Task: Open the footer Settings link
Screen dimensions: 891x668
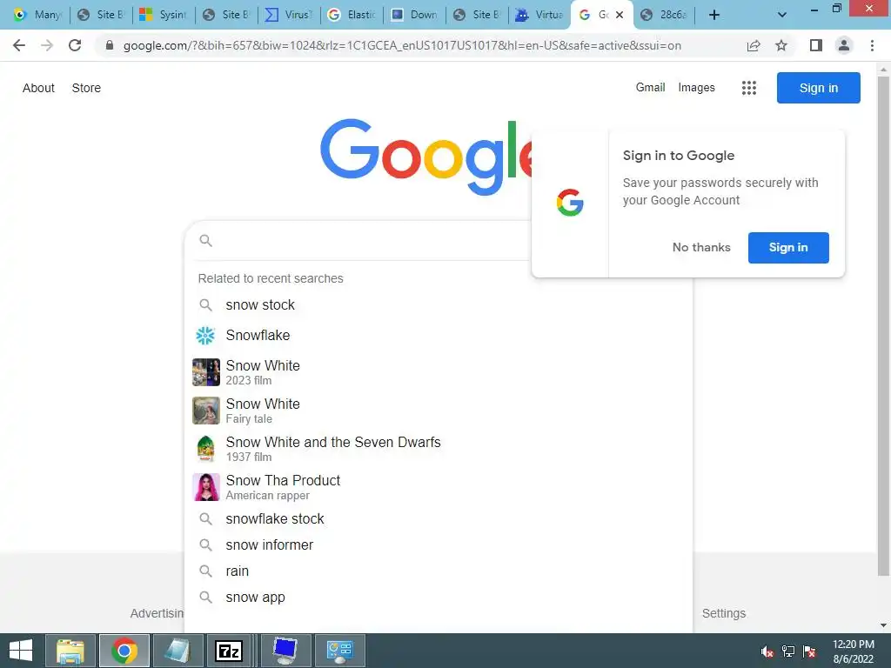Action: pyautogui.click(x=723, y=613)
